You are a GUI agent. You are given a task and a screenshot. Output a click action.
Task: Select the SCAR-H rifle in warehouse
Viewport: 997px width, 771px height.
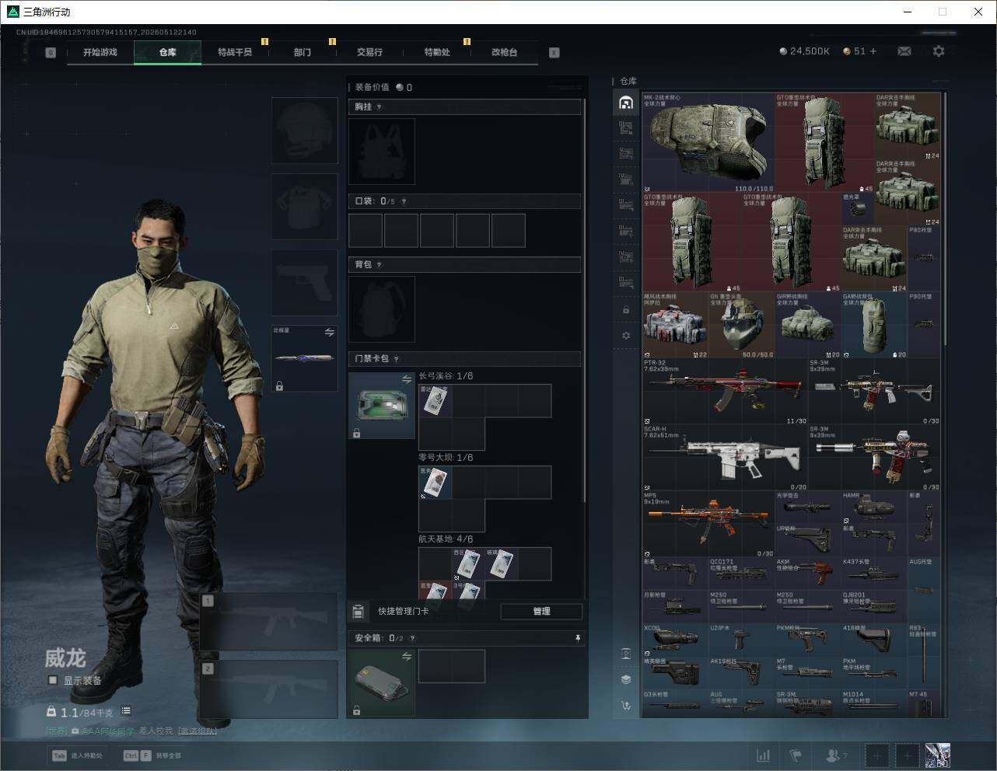click(725, 458)
